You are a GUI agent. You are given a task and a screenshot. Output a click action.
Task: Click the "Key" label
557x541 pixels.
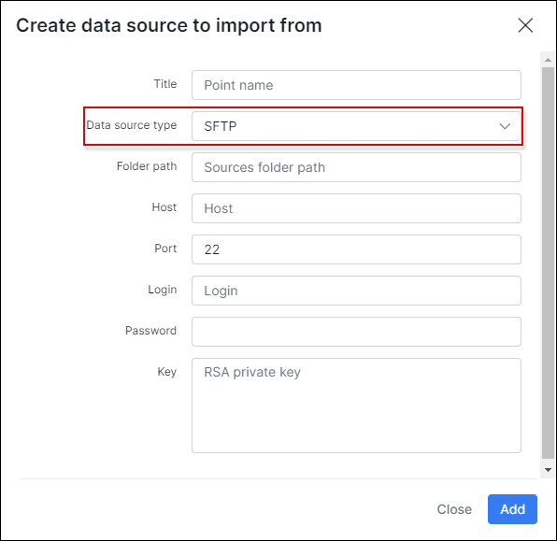(167, 372)
